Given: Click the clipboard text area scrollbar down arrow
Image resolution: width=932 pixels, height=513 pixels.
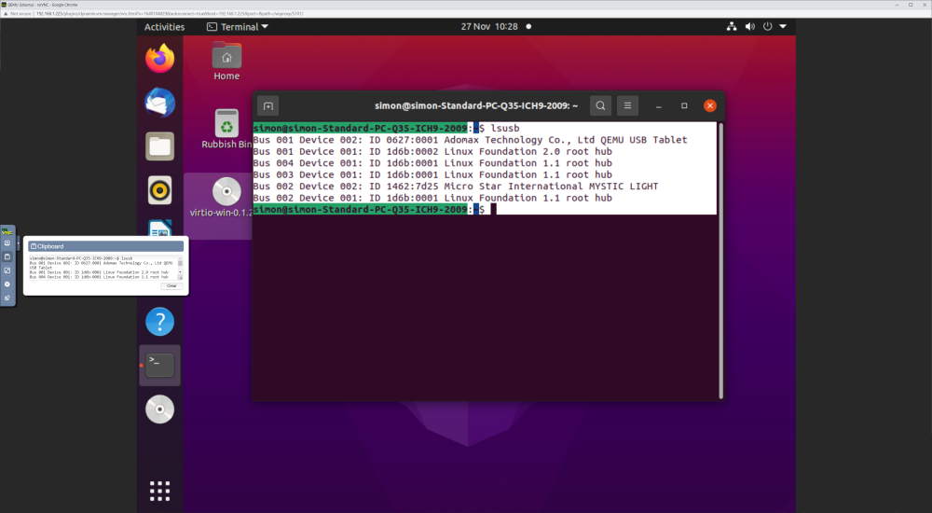Looking at the screenshot, I should (x=180, y=272).
